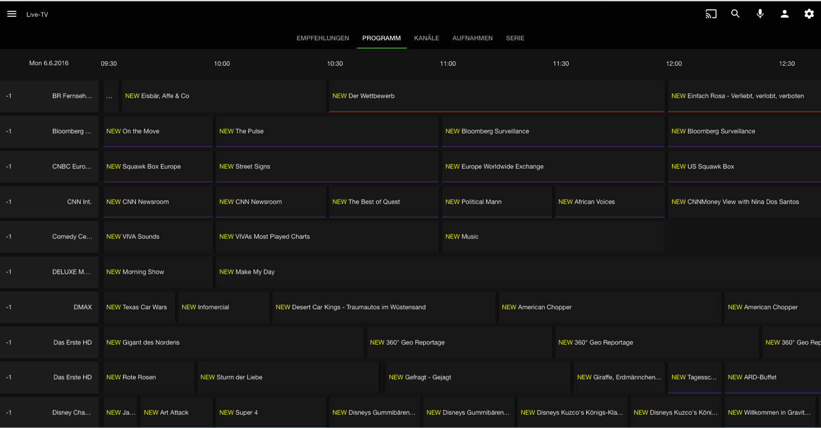Open the Gefragt - Gejagt program
This screenshot has height=428, width=821.
(x=478, y=378)
